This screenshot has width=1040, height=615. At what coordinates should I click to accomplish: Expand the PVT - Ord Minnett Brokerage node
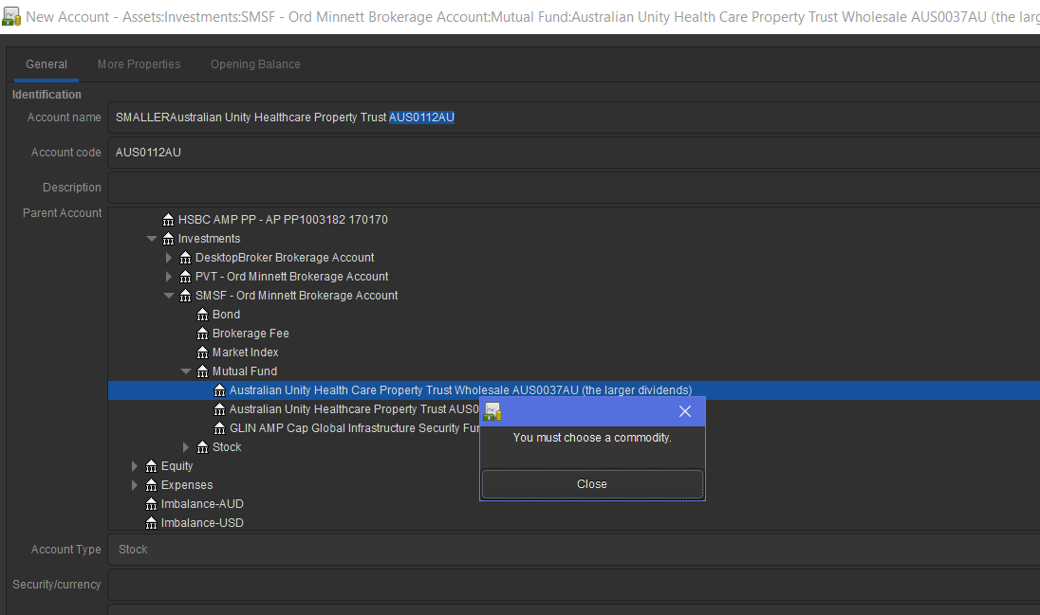pyautogui.click(x=169, y=277)
